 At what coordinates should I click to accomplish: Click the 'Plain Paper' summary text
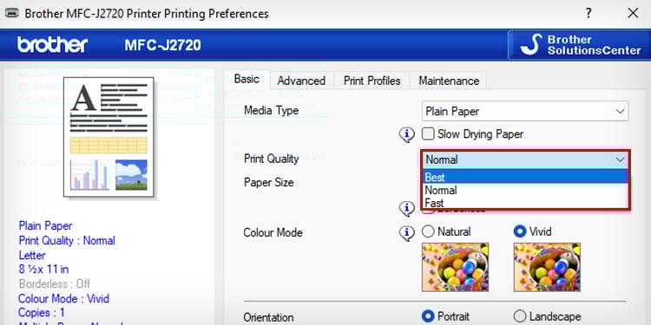[x=45, y=226]
